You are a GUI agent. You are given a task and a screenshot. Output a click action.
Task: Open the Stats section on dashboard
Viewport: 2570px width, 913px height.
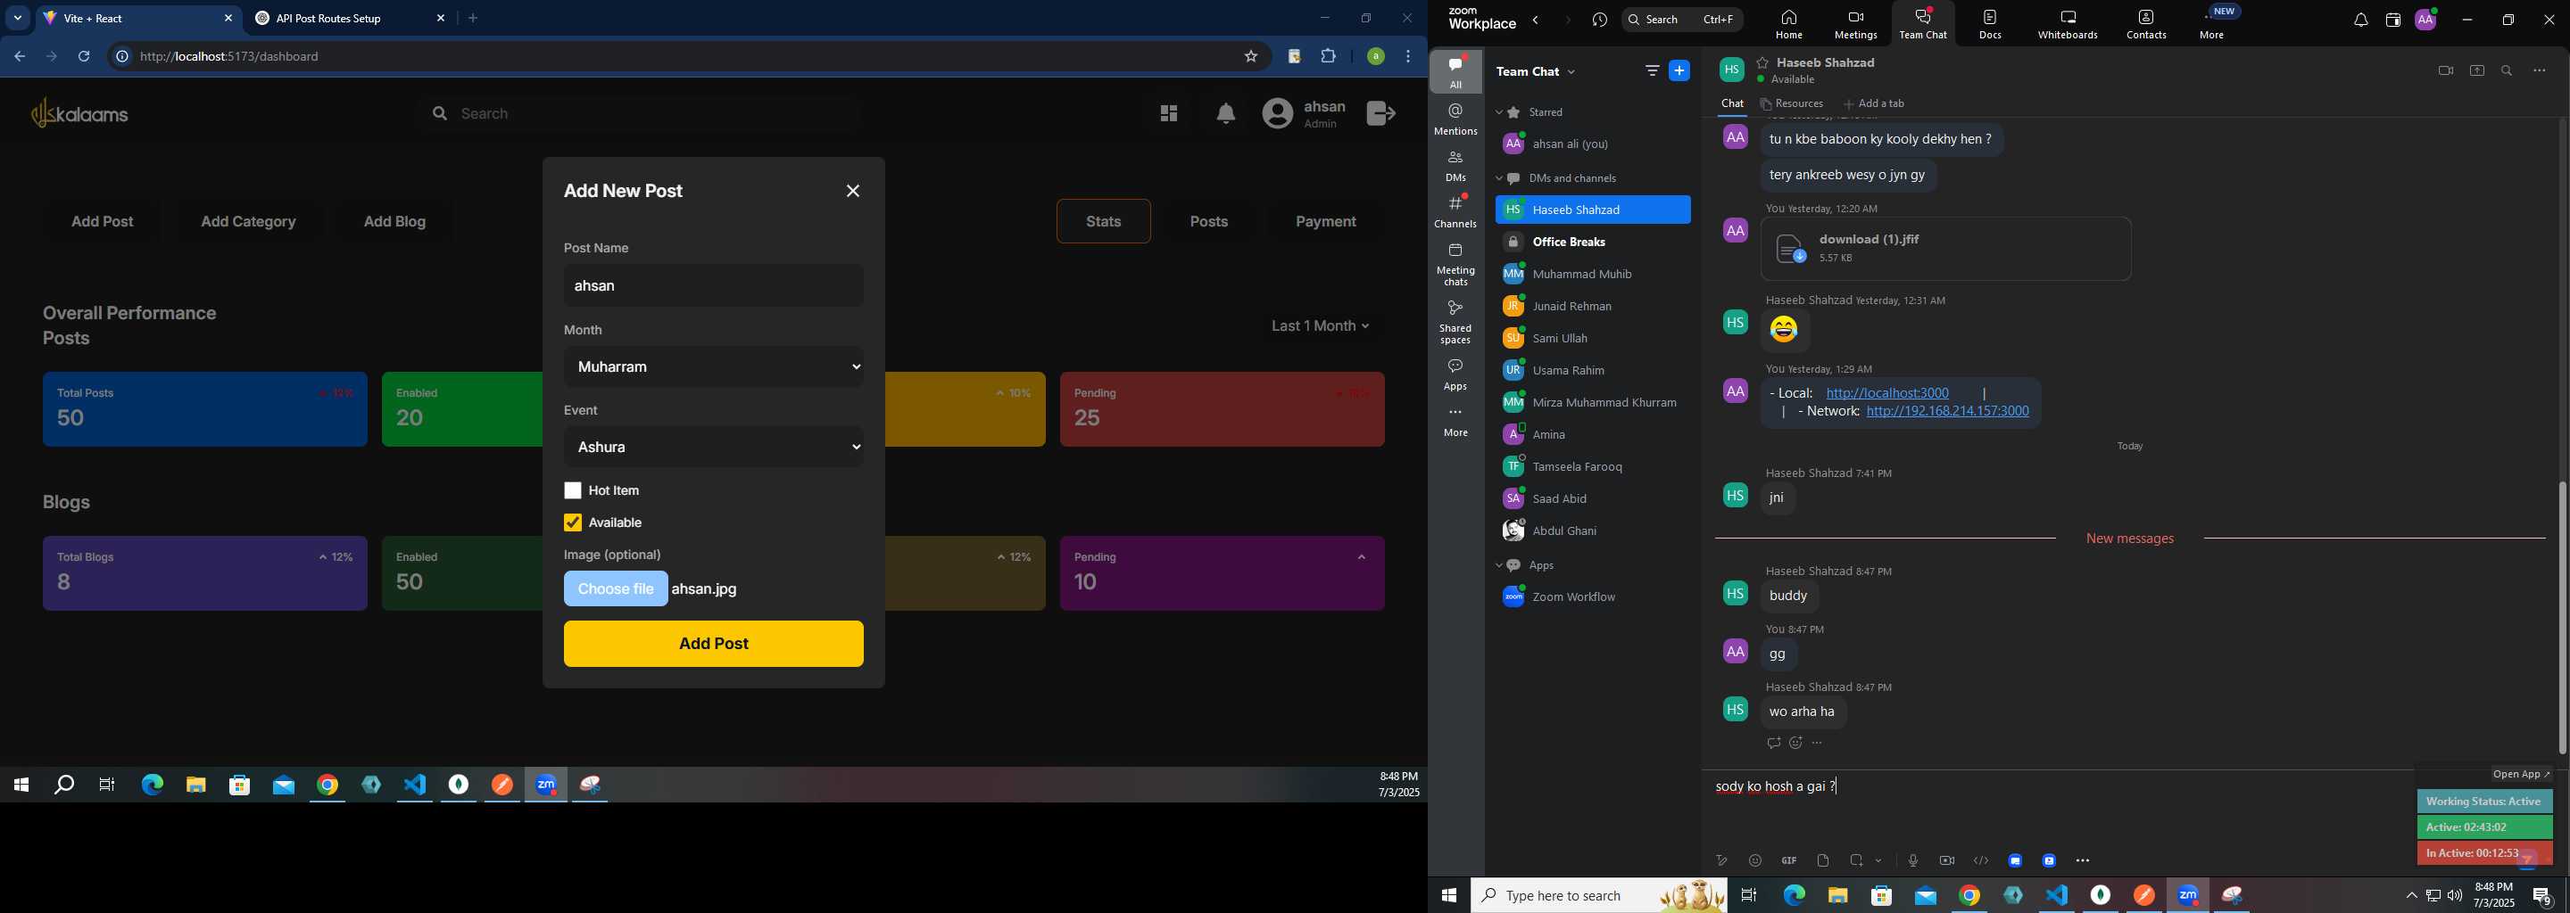(x=1104, y=221)
